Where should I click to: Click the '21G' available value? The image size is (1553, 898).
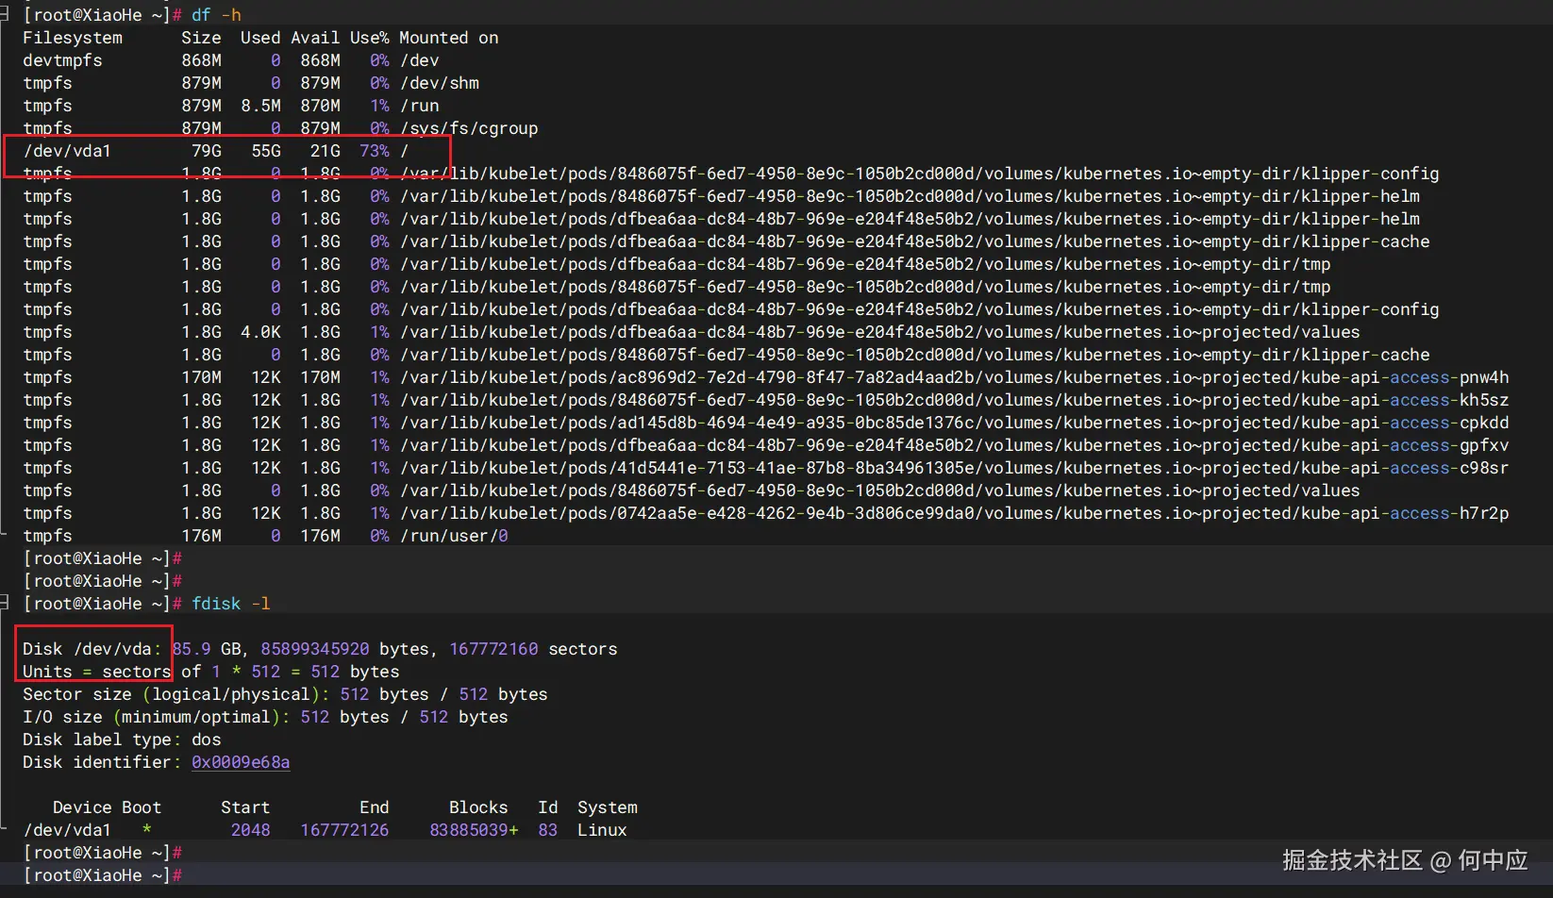[x=326, y=151]
